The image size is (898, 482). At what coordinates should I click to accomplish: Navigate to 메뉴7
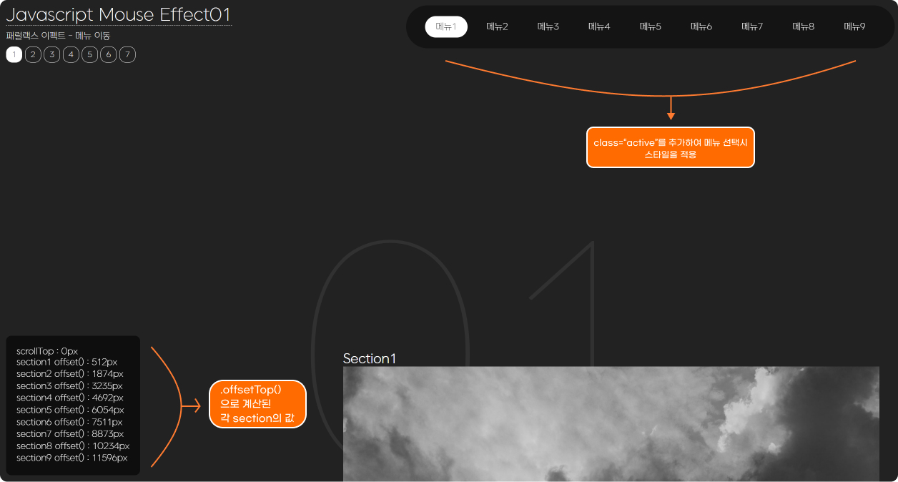tap(752, 26)
